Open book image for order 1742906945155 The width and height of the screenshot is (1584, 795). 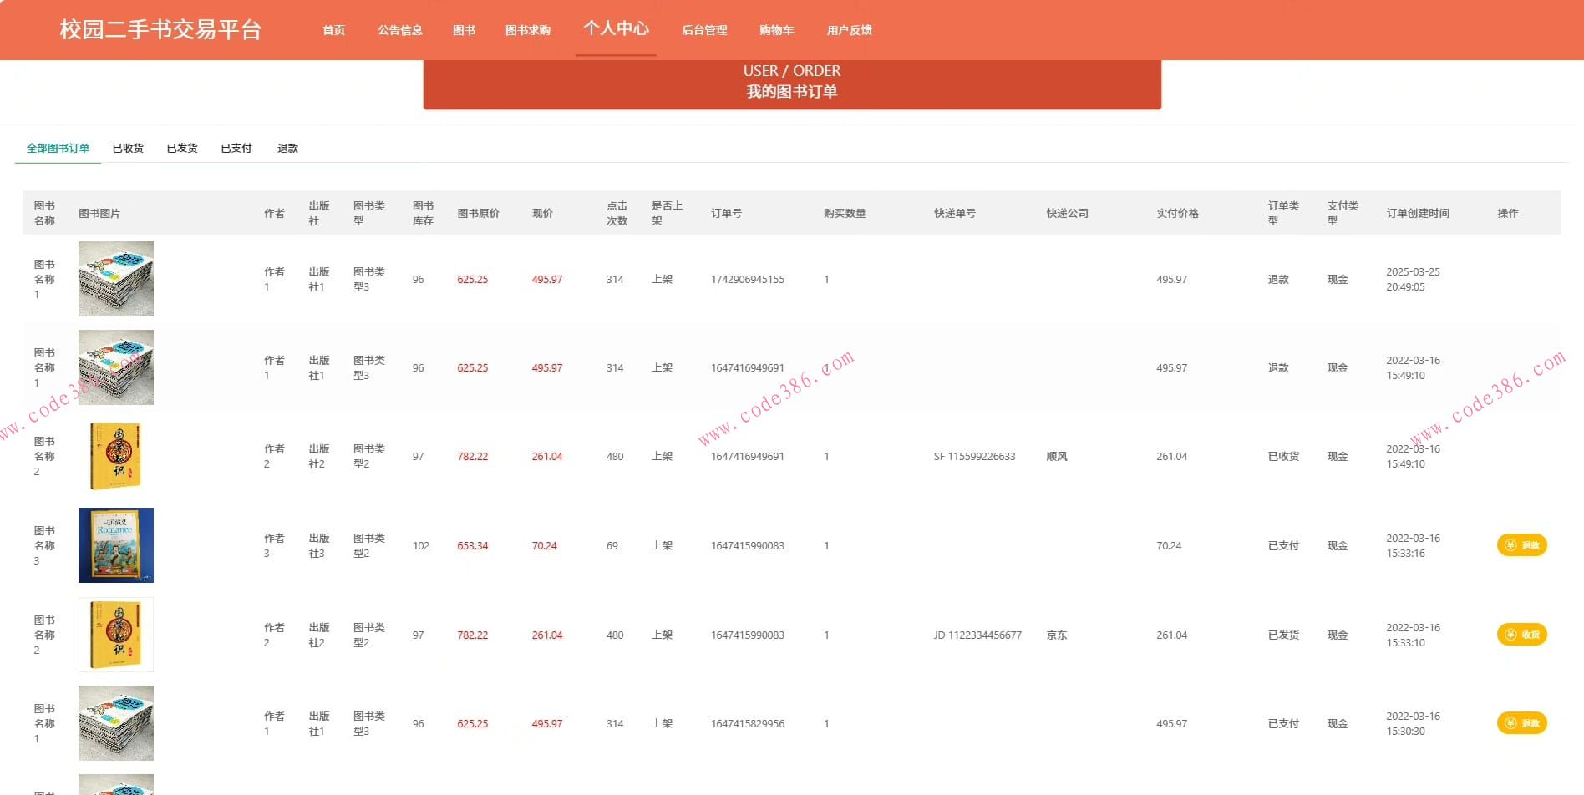tap(116, 279)
